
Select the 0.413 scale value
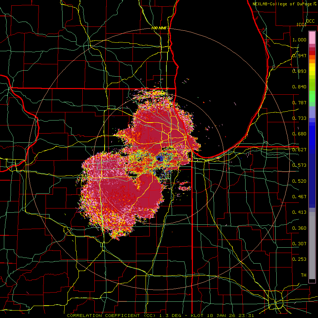click(x=299, y=212)
